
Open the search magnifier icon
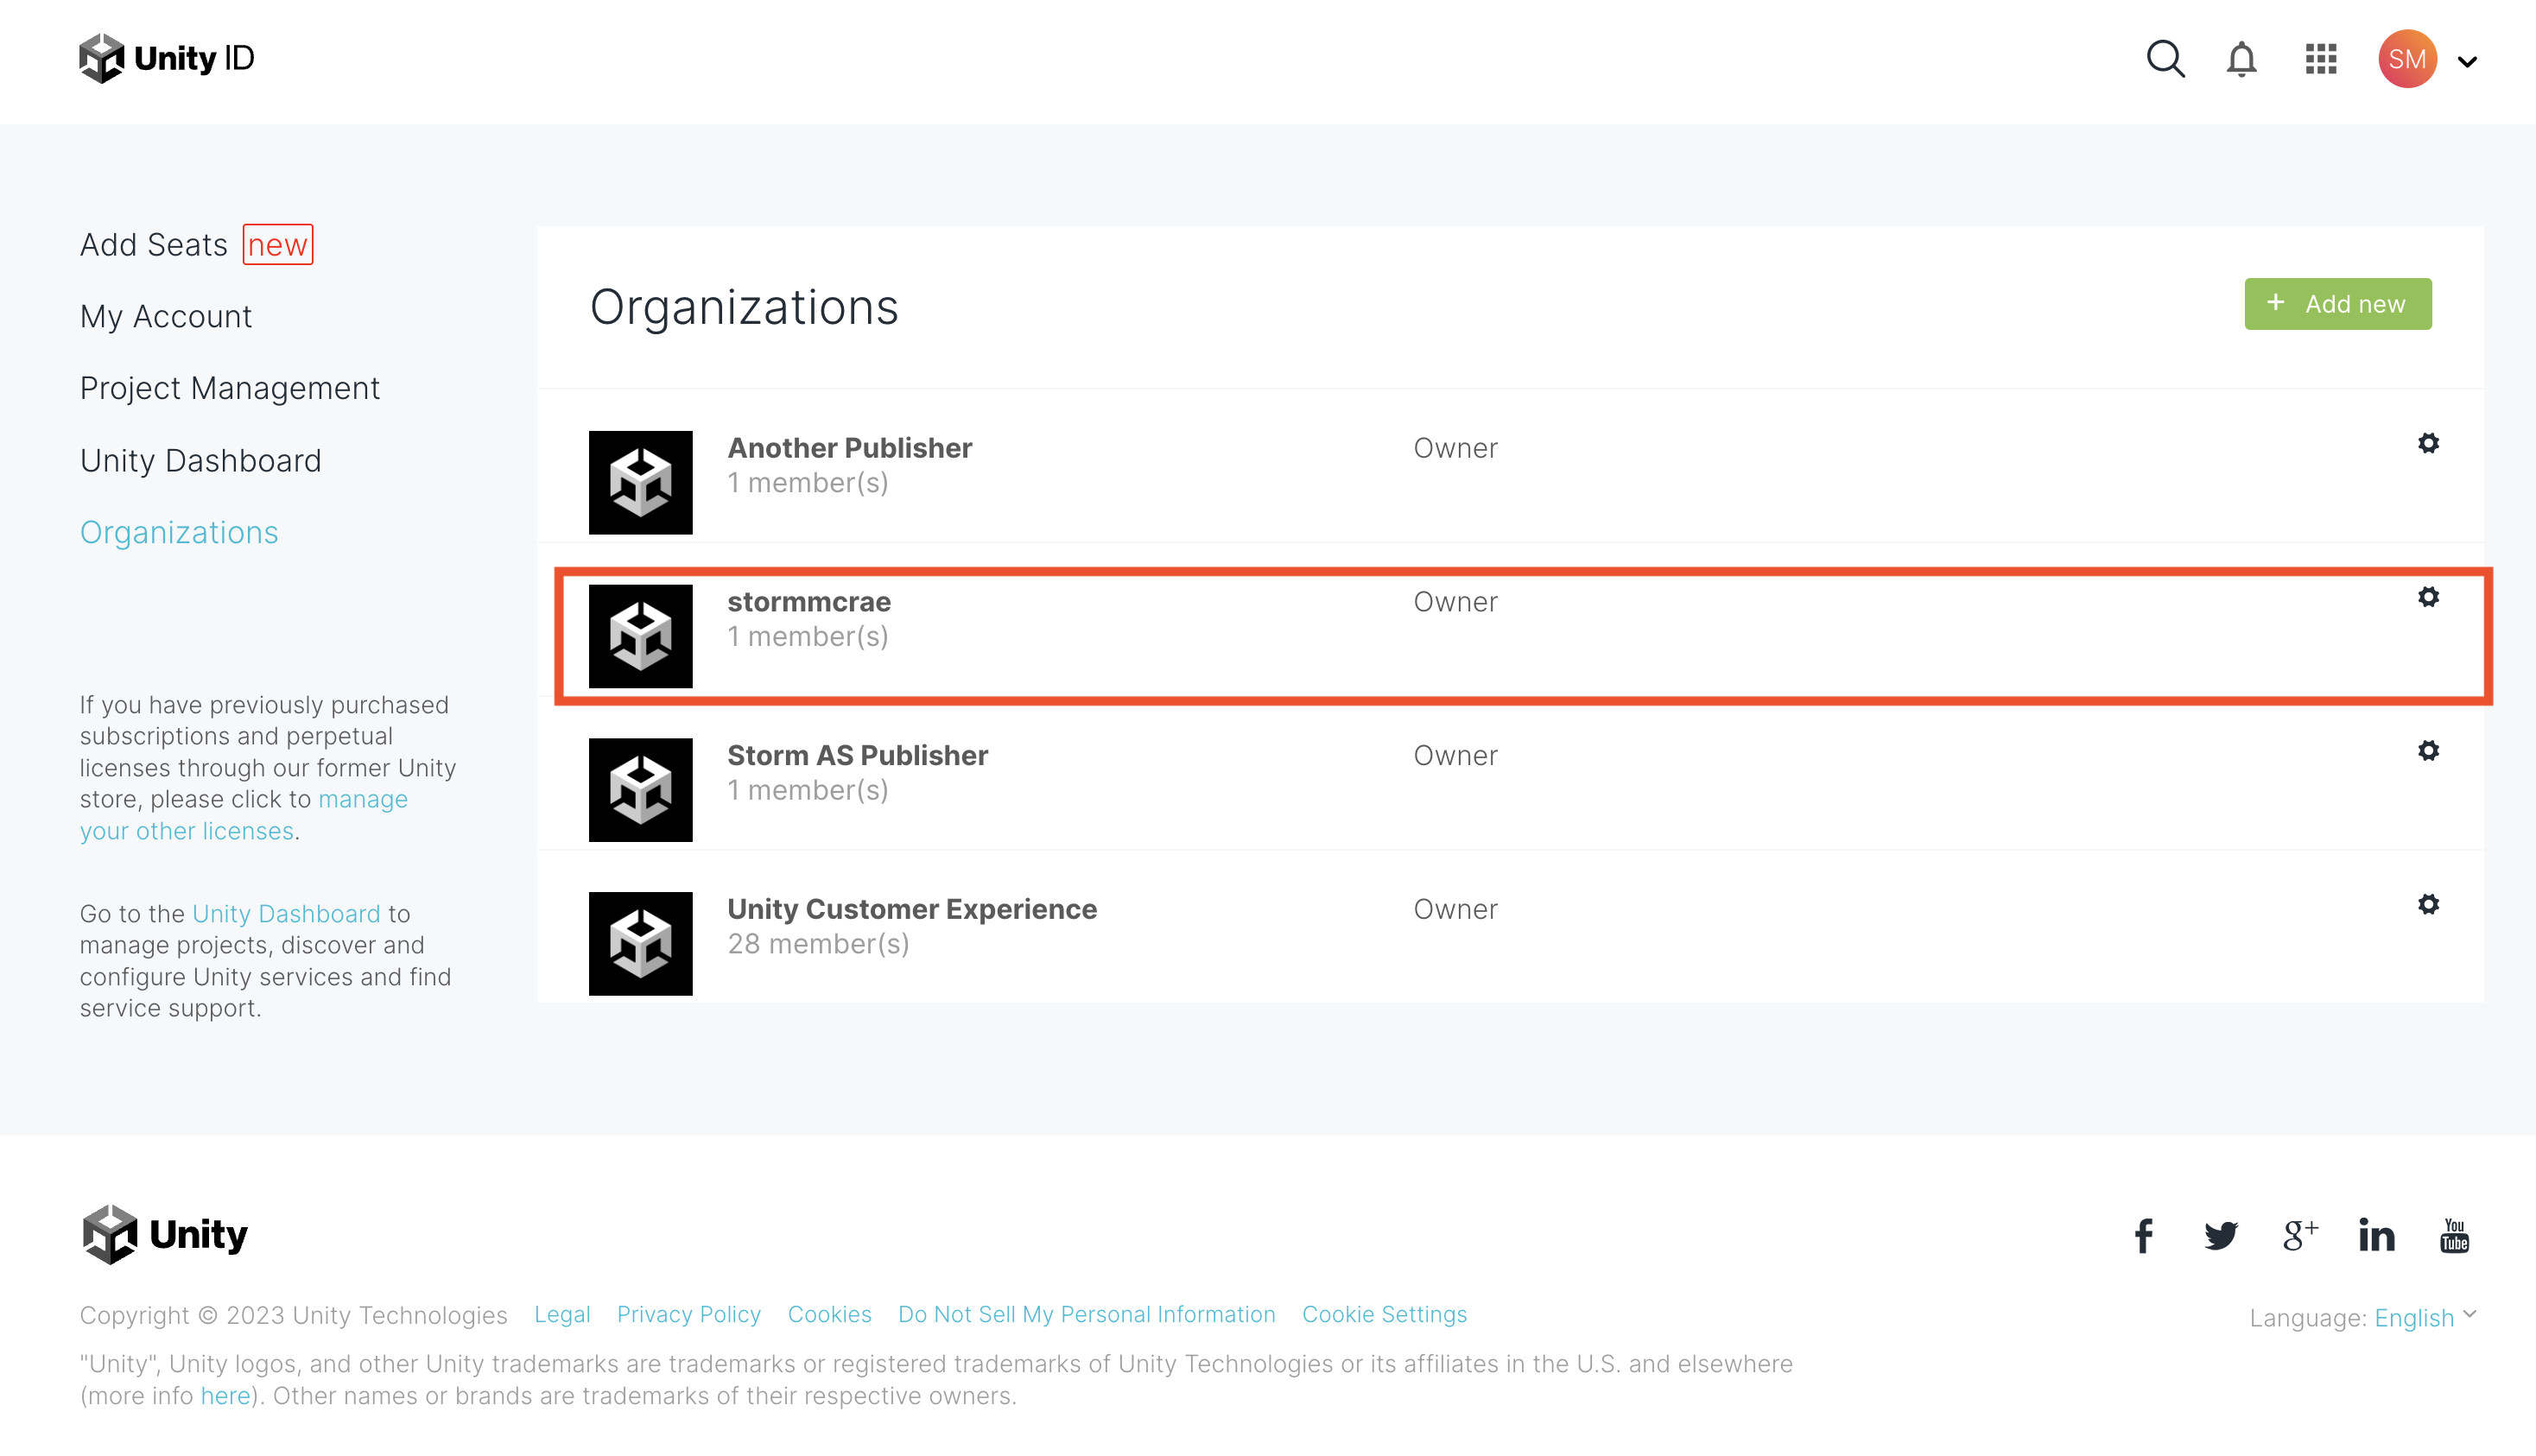[2165, 59]
